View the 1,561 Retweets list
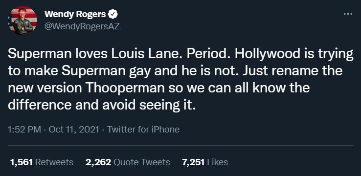Viewport: 361px width, 176px height. point(42,162)
